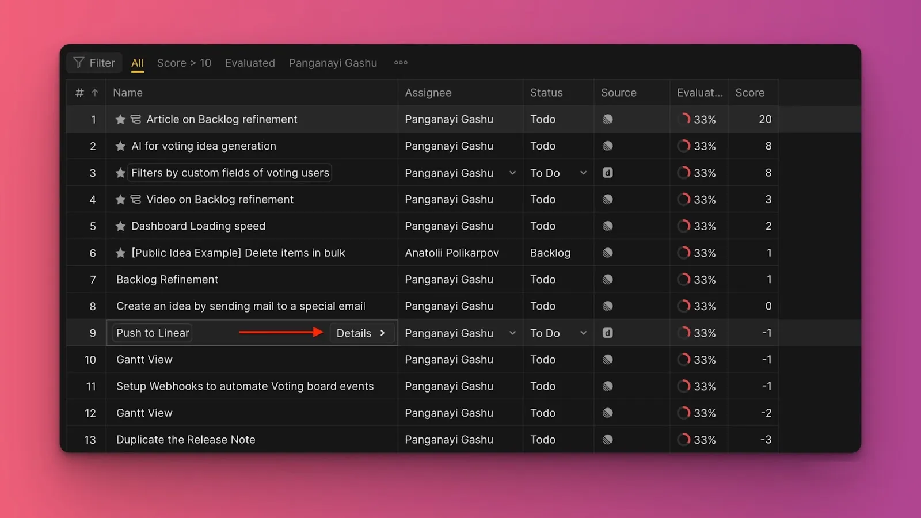Click the source icon for Filters by custom fields row
Screen dimensions: 921x518
pos(607,173)
